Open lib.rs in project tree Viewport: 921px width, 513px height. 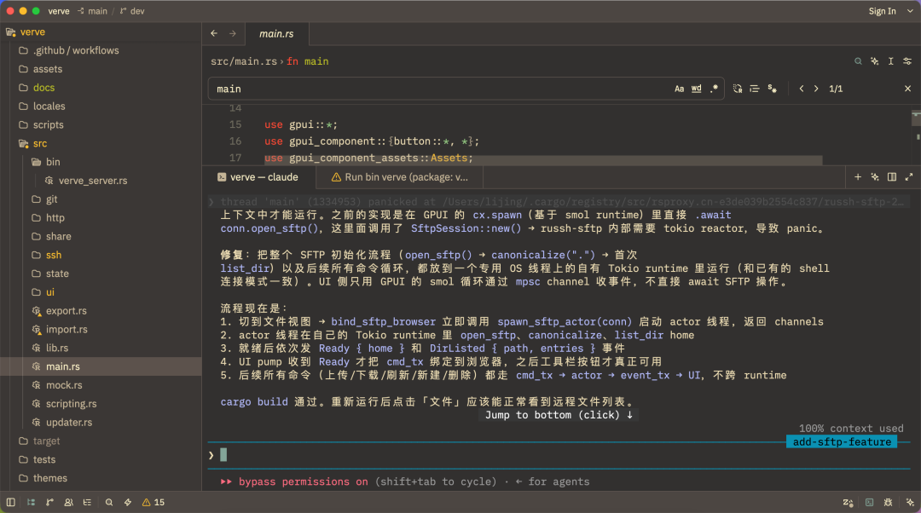(x=101, y=348)
